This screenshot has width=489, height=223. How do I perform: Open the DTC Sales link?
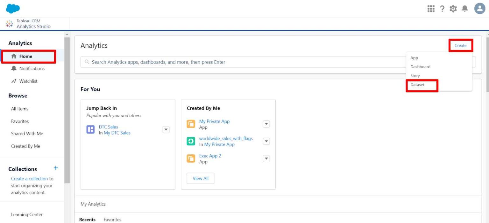[x=108, y=127]
